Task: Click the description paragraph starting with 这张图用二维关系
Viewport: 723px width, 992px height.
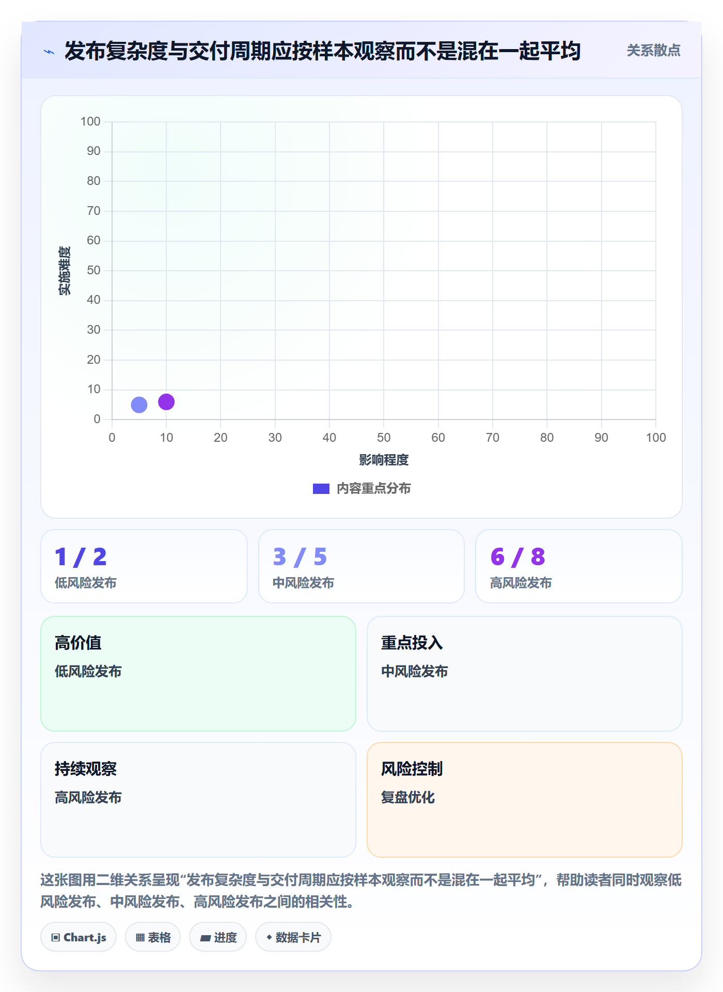Action: tap(361, 891)
